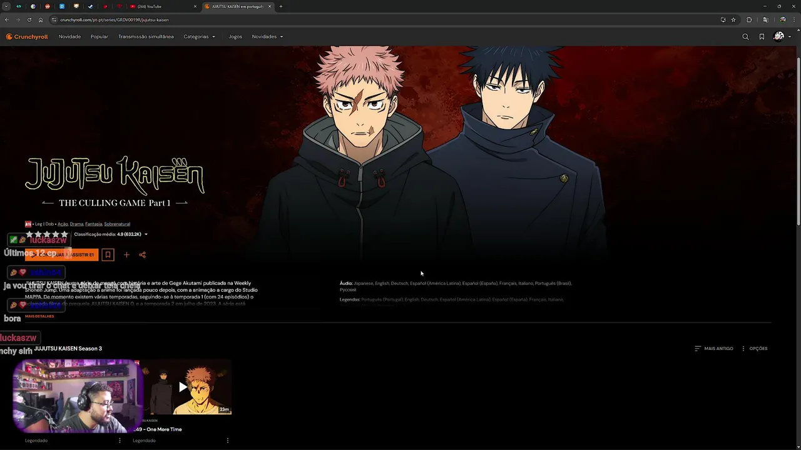Click the Sobrenatural genre link
This screenshot has height=450, width=801.
(x=117, y=224)
